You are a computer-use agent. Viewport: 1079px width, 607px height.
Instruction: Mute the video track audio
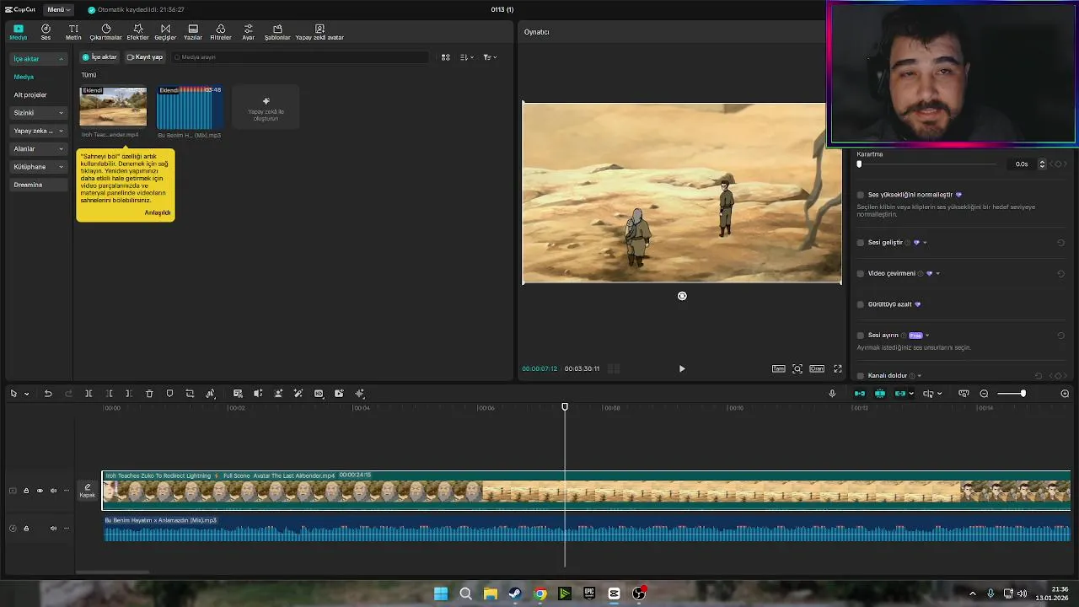pyautogui.click(x=53, y=491)
